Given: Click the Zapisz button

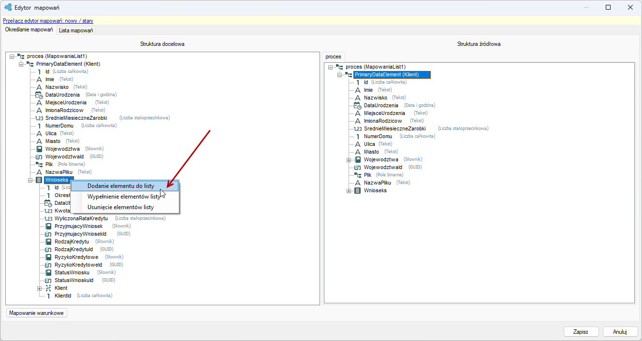Looking at the screenshot, I should (581, 332).
